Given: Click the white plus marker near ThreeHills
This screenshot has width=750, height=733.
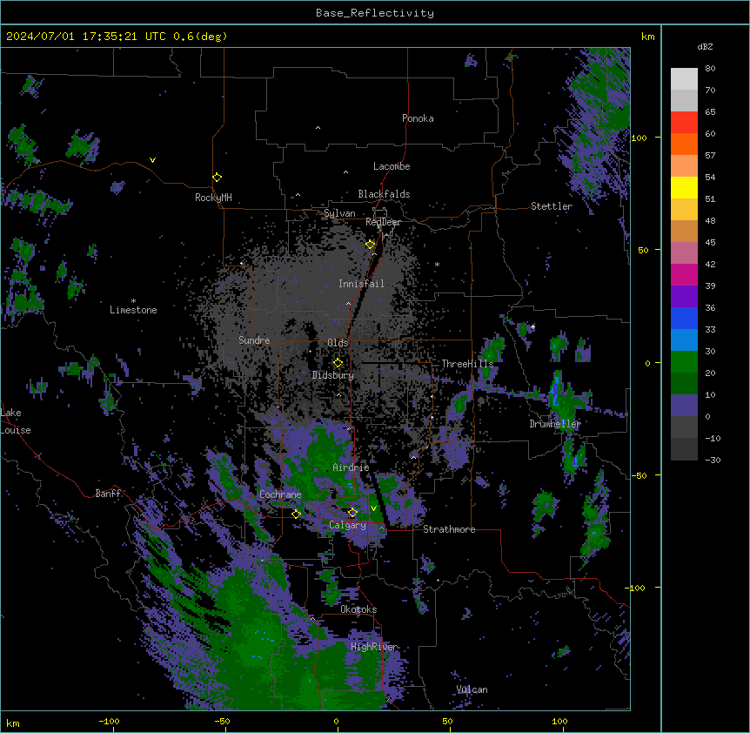Looking at the screenshot, I should 532,326.
